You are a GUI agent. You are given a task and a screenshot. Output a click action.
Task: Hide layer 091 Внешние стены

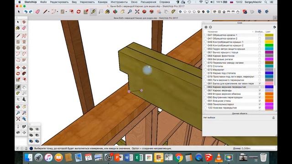(x=260, y=101)
